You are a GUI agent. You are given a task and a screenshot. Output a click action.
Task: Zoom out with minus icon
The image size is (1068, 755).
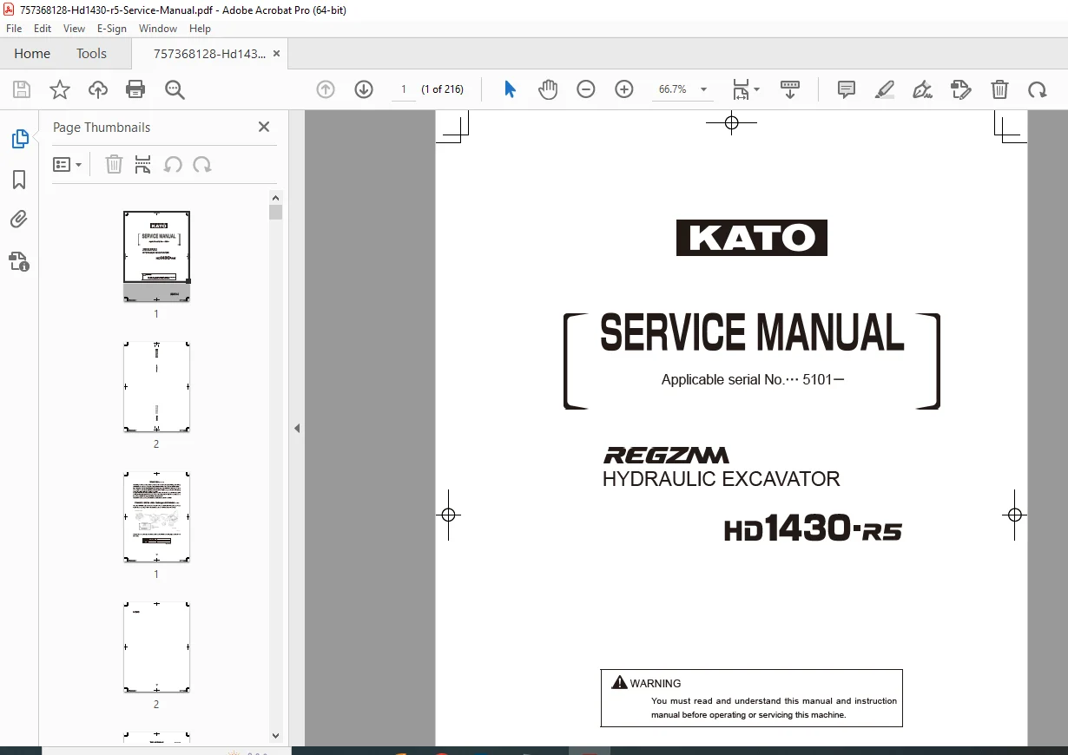tap(586, 89)
